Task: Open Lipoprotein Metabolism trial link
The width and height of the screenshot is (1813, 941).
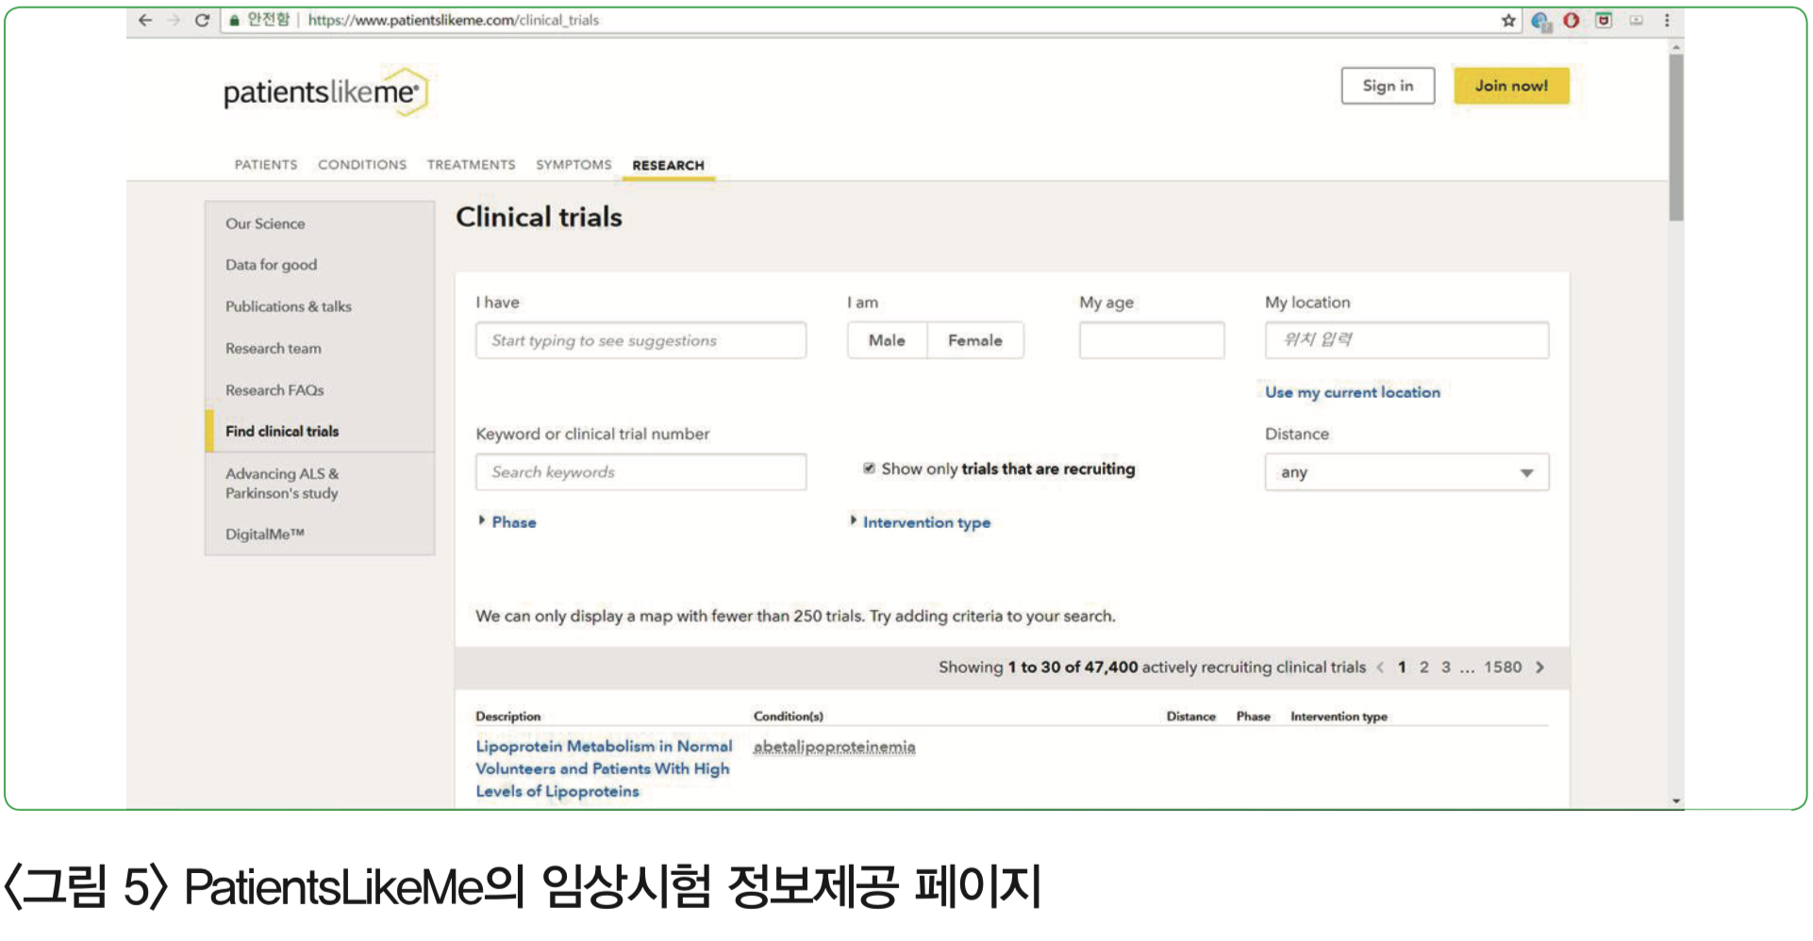Action: pyautogui.click(x=604, y=768)
